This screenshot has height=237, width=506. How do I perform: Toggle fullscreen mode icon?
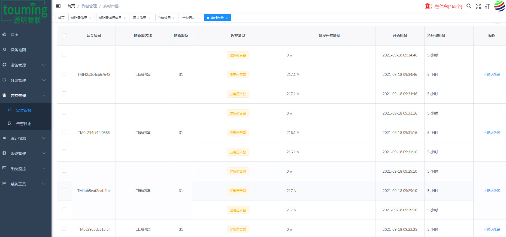478,6
